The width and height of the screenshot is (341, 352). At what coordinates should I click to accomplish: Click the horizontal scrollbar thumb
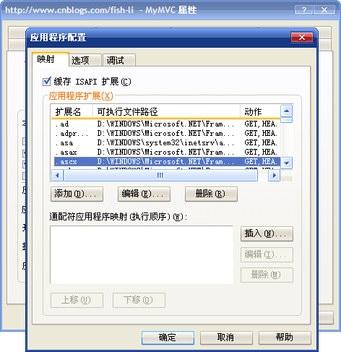(160, 175)
